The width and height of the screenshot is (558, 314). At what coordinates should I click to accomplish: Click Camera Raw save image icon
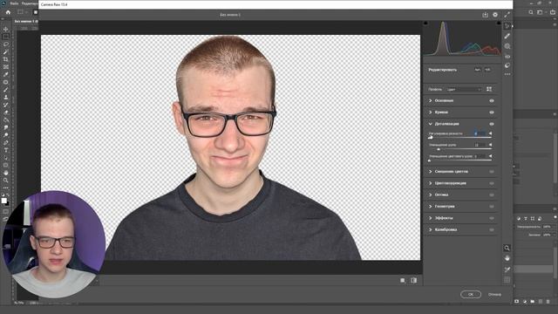[485, 15]
